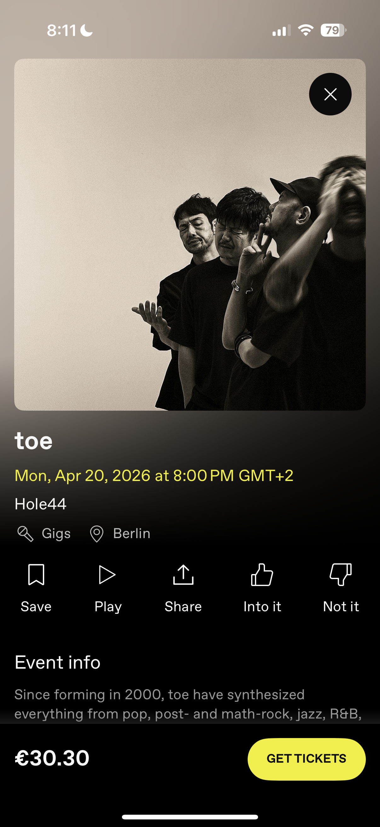Viewport: 380px width, 827px height.
Task: Tap the Share upload icon
Action: click(x=183, y=574)
